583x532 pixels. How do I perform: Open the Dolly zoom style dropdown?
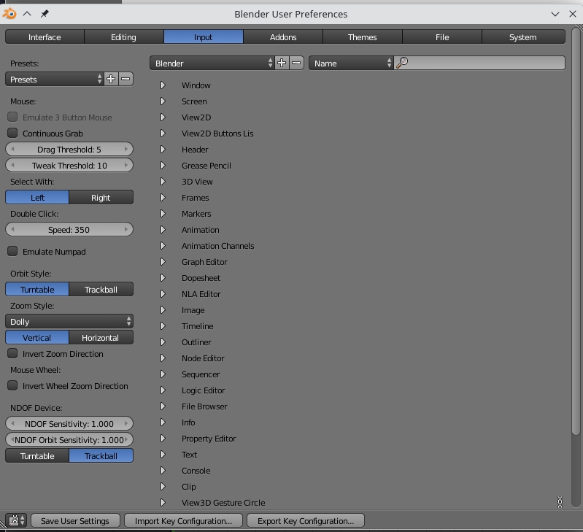pos(69,322)
